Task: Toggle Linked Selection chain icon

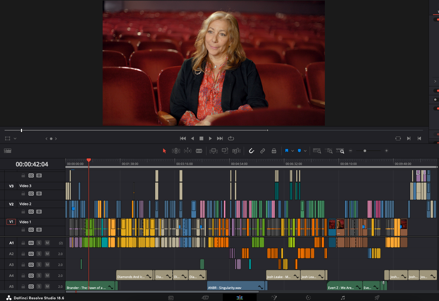Action: click(x=263, y=151)
